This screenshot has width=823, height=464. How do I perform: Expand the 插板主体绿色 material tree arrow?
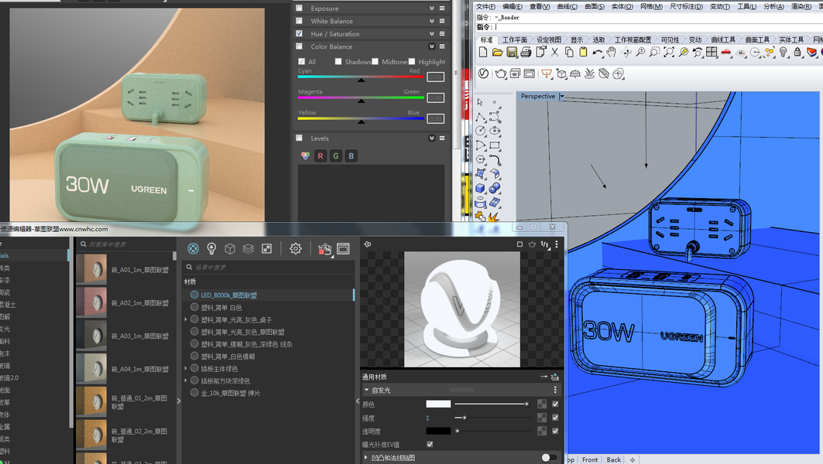pos(186,369)
